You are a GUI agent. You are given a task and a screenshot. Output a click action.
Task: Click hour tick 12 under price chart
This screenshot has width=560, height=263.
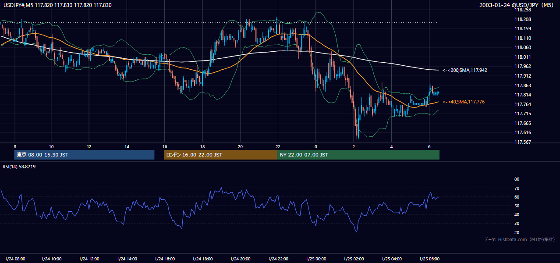[x=89, y=146]
